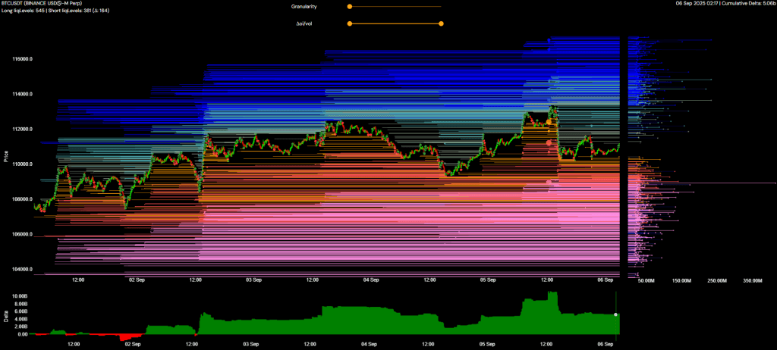
Task: Click the white dot at the Delta chart end
Action: (615, 314)
